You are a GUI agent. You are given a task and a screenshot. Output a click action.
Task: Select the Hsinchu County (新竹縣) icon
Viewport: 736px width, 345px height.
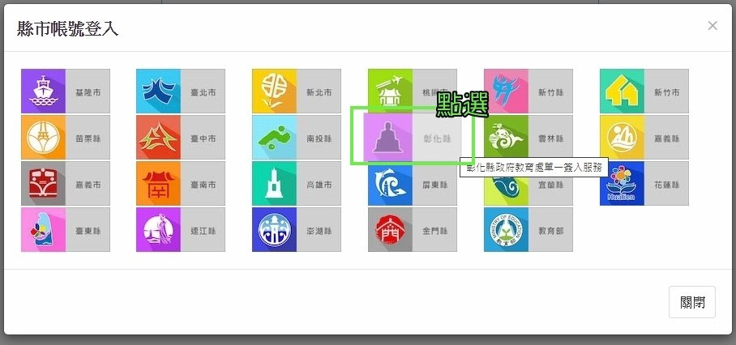coord(506,92)
